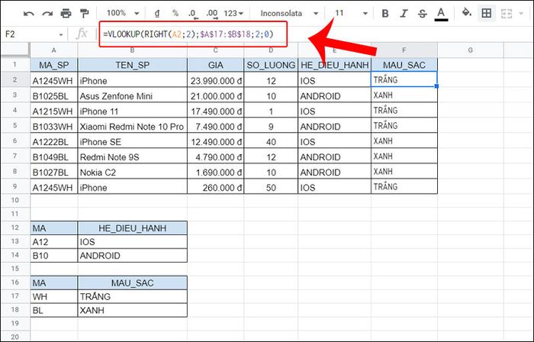Viewport: 534px width, 342px height.
Task: Click the B10 lookup code cell
Action: (54, 256)
